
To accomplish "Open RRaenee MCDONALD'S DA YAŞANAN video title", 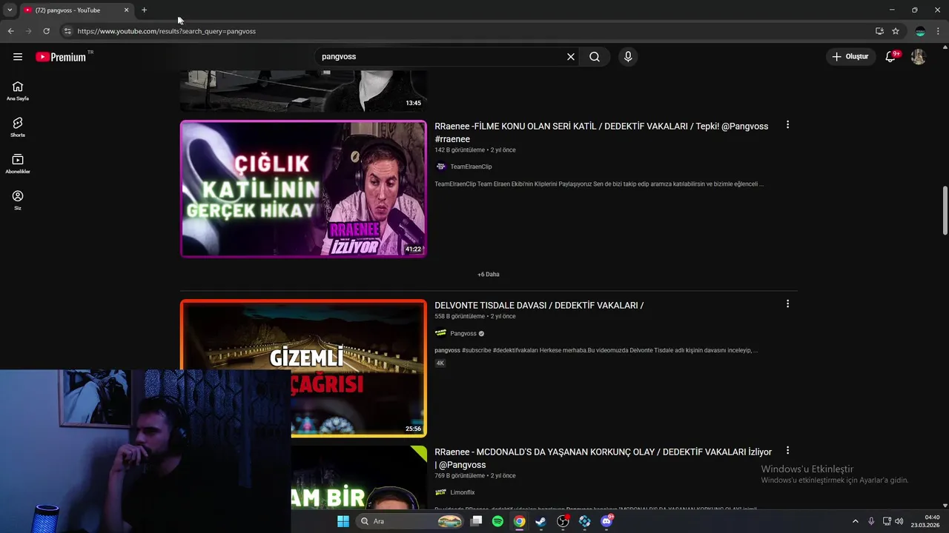I will [603, 458].
